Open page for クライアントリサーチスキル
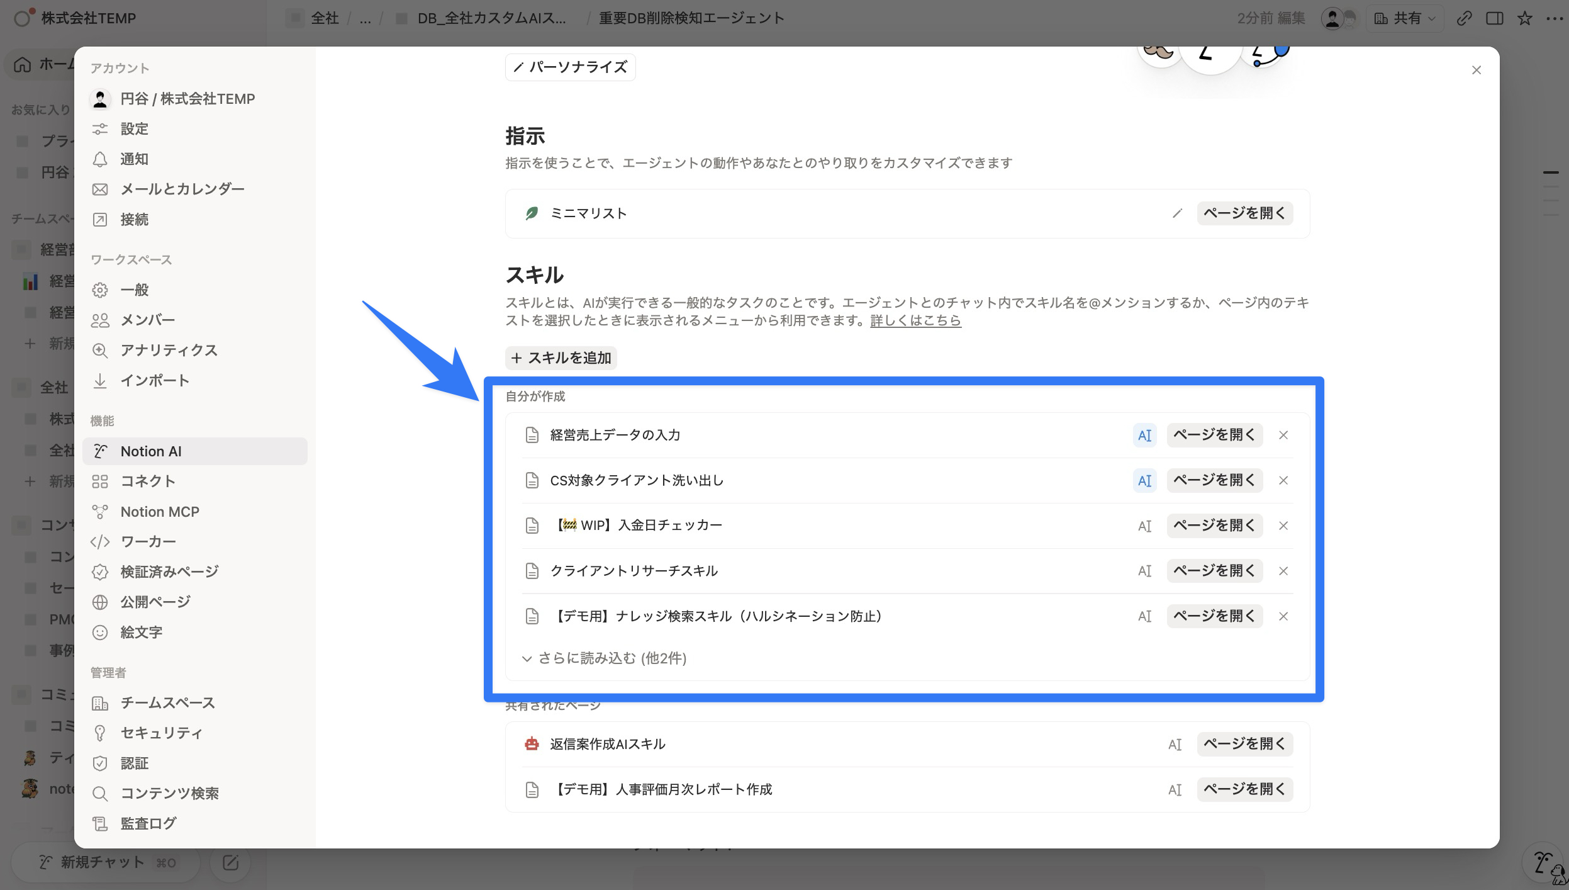The height and width of the screenshot is (890, 1569). click(1214, 571)
